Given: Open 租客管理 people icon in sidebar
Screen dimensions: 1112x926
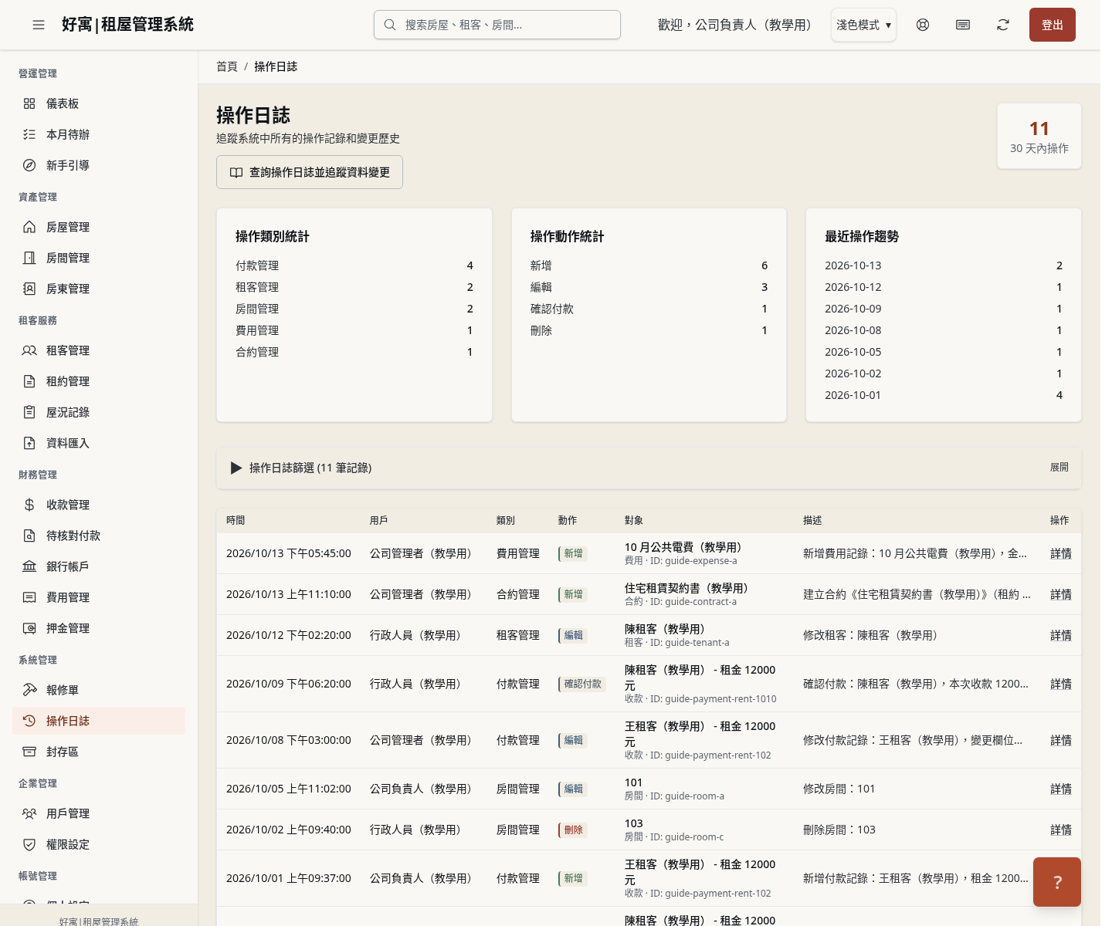Looking at the screenshot, I should pyautogui.click(x=29, y=350).
